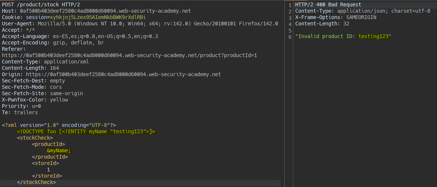This screenshot has width=437, height=187.
Task: Click the highlighted &myName; entity reference
Action: coord(59,151)
